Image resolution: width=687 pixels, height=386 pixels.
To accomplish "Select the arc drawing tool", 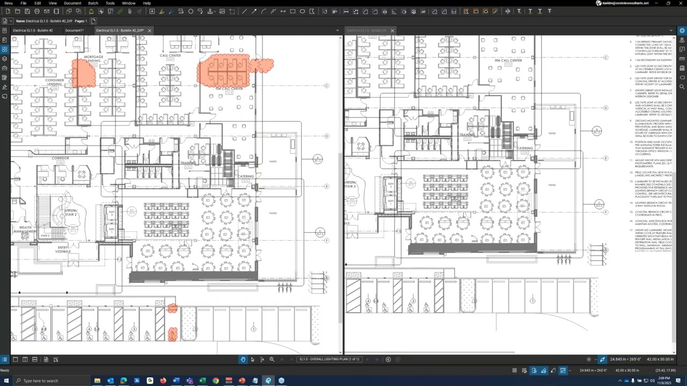I will [x=264, y=11].
